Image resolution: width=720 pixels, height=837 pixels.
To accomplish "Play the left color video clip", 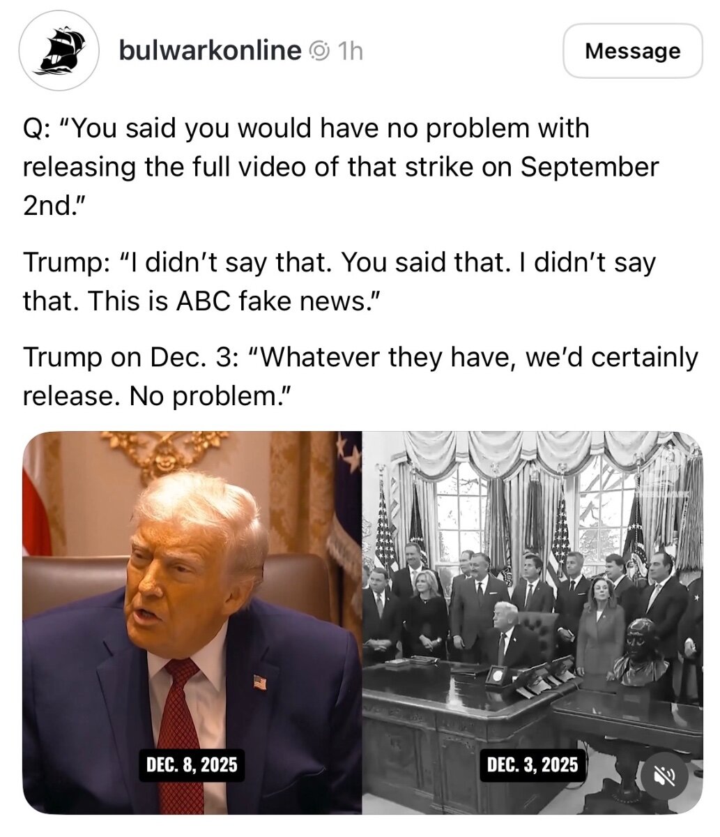I will 192,622.
